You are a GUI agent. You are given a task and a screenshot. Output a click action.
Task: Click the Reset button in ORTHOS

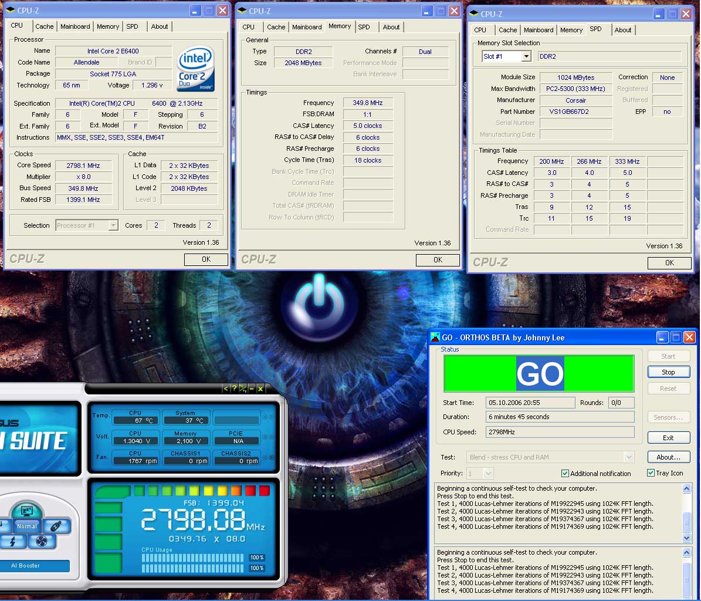[668, 389]
